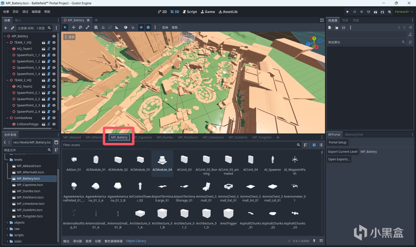Collapse the CombatArea node
The image size is (416, 247).
7,118
